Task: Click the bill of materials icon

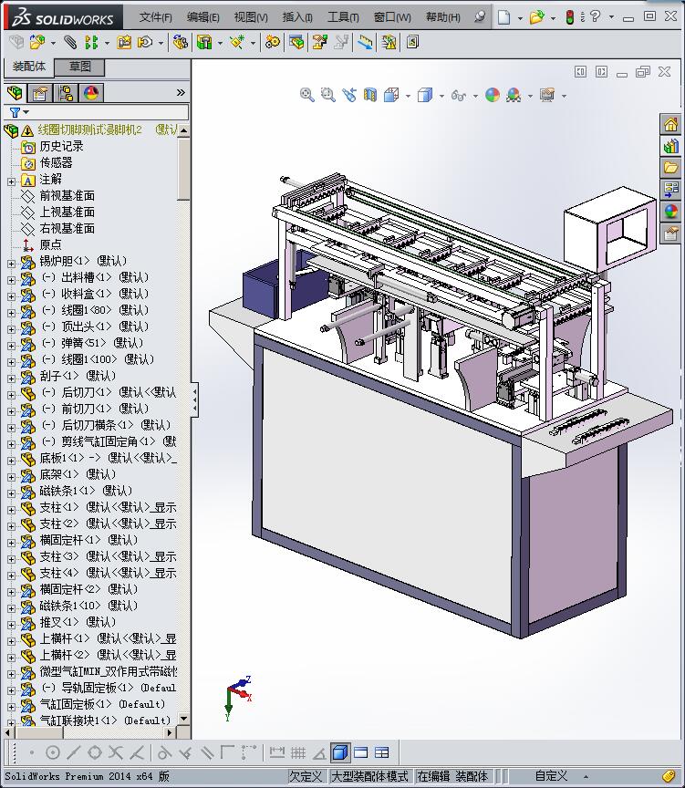Action: point(296,43)
